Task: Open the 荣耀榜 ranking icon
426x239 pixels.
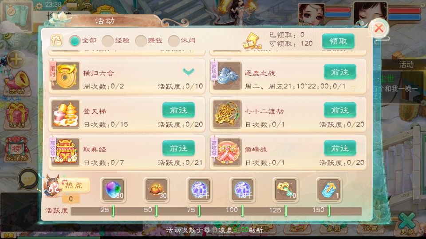Action: pos(17,150)
